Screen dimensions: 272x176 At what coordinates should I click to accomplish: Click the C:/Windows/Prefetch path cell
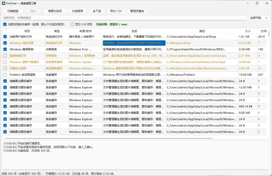click(x=202, y=75)
